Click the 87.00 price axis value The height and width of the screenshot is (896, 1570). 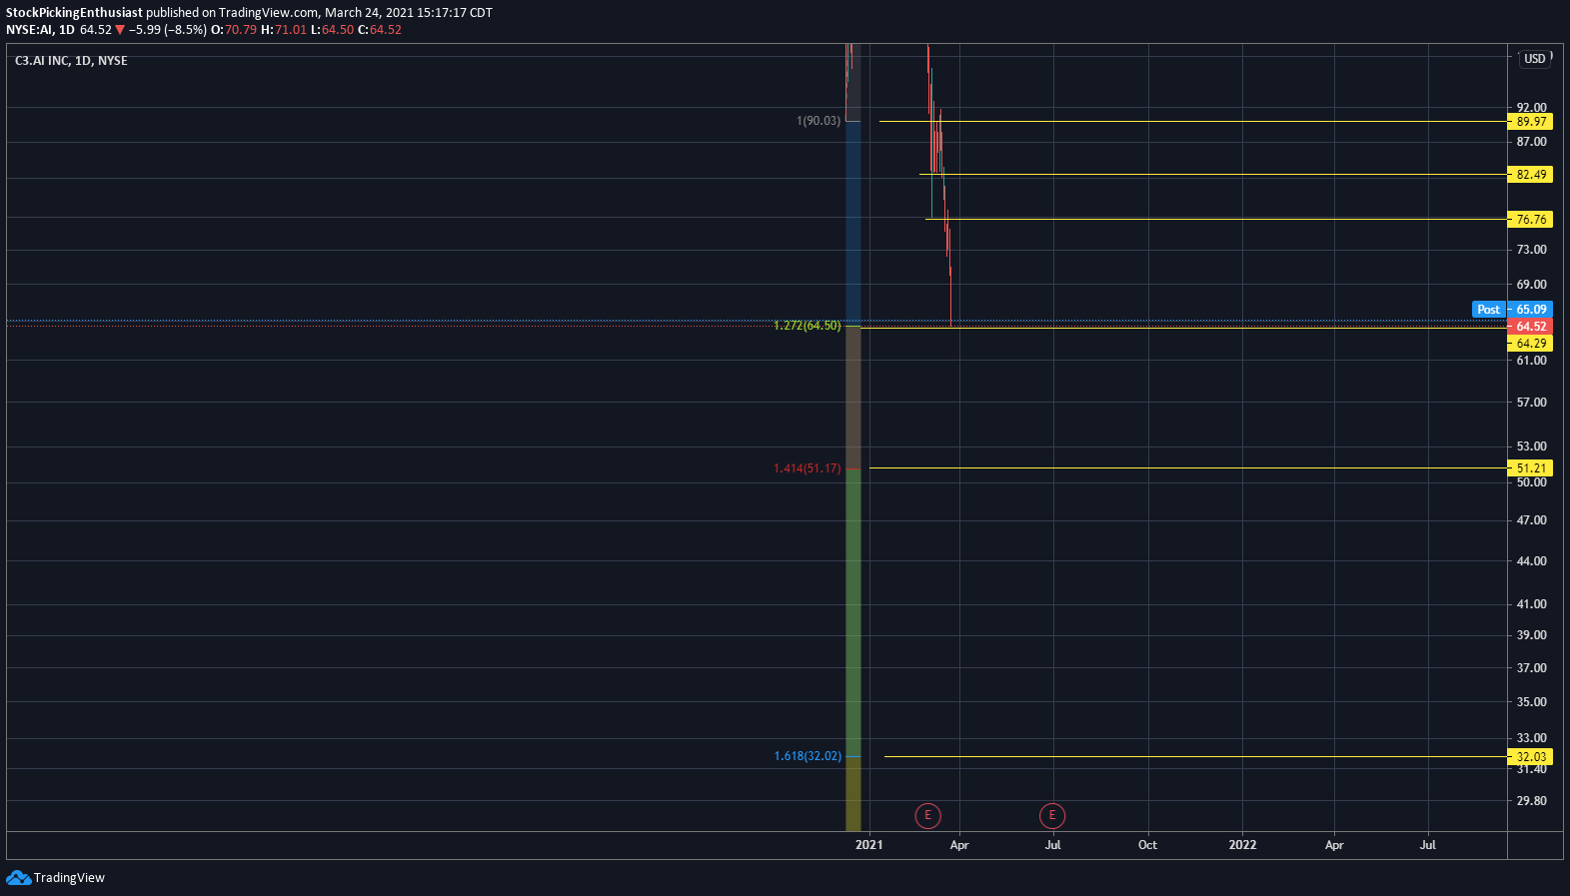click(1531, 142)
